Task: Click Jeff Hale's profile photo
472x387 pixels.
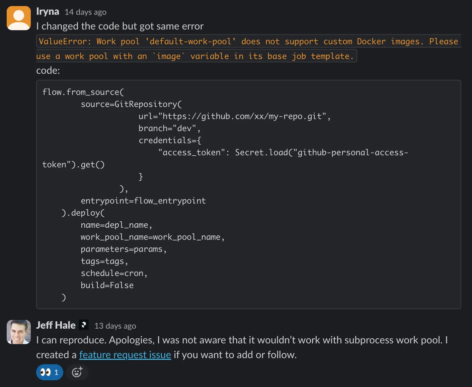Action: pyautogui.click(x=19, y=332)
